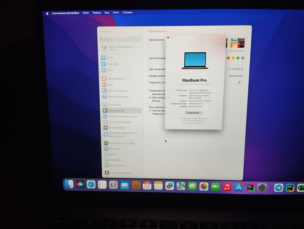The image size is (304, 229).
Task: Open Нормативная сертификация link
Action: 193,118
